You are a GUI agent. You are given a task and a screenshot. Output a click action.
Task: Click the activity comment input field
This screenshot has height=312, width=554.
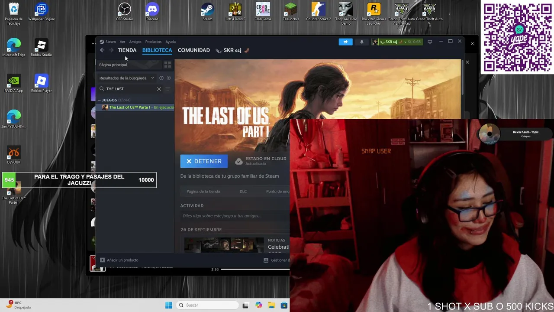point(235,216)
